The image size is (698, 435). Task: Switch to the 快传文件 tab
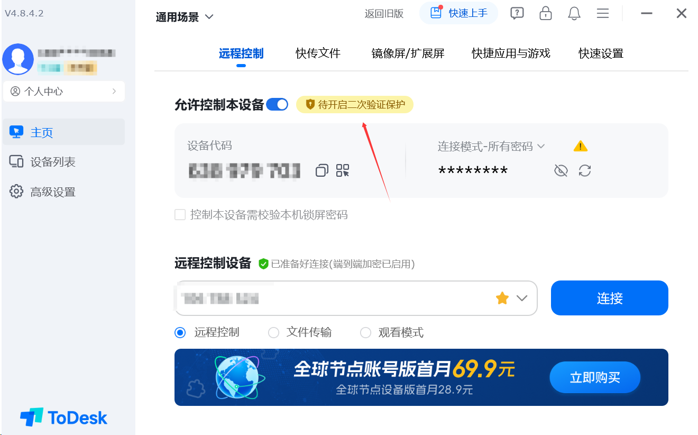318,53
